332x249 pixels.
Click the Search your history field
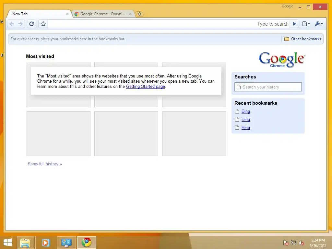point(268,87)
